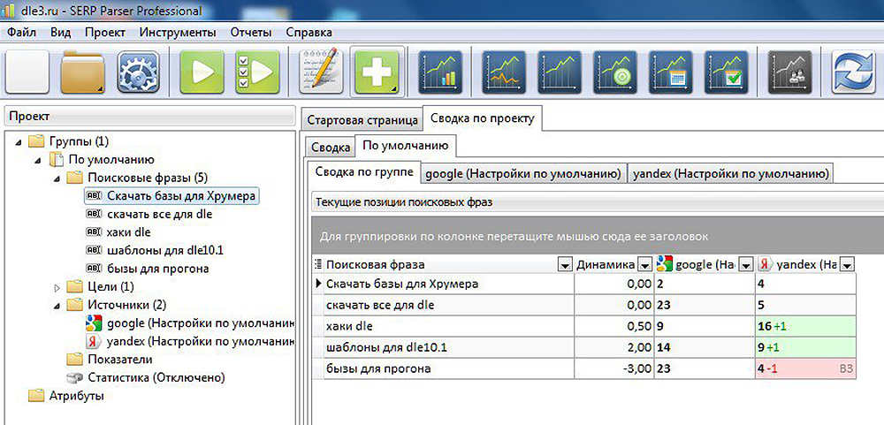Open the chart report with target icon
The width and height of the screenshot is (884, 425).
coord(615,72)
